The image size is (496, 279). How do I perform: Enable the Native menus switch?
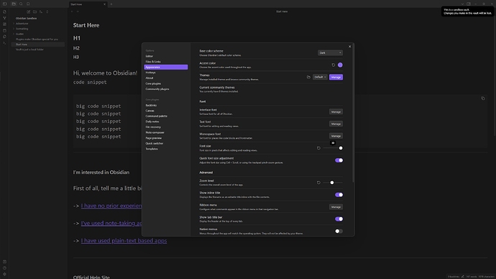[x=339, y=232]
